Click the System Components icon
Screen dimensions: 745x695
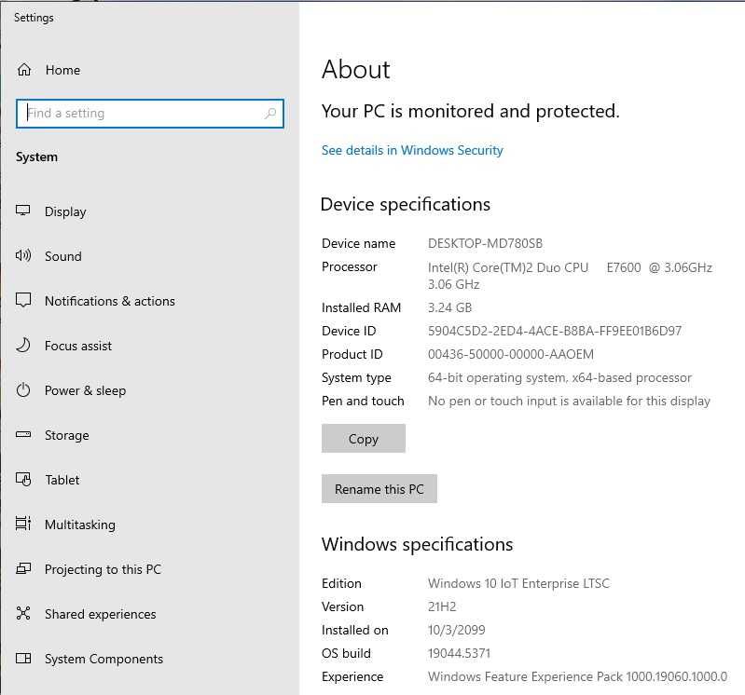coord(23,658)
